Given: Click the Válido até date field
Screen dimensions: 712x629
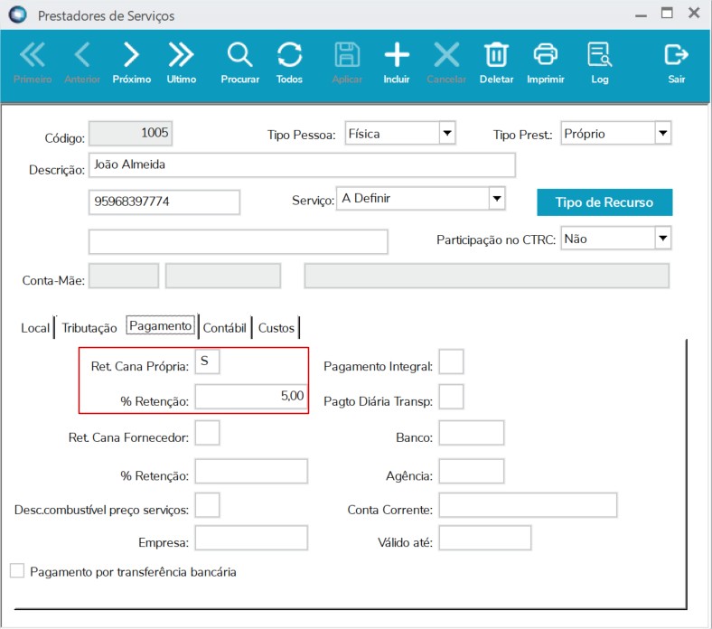Looking at the screenshot, I should pyautogui.click(x=485, y=538).
